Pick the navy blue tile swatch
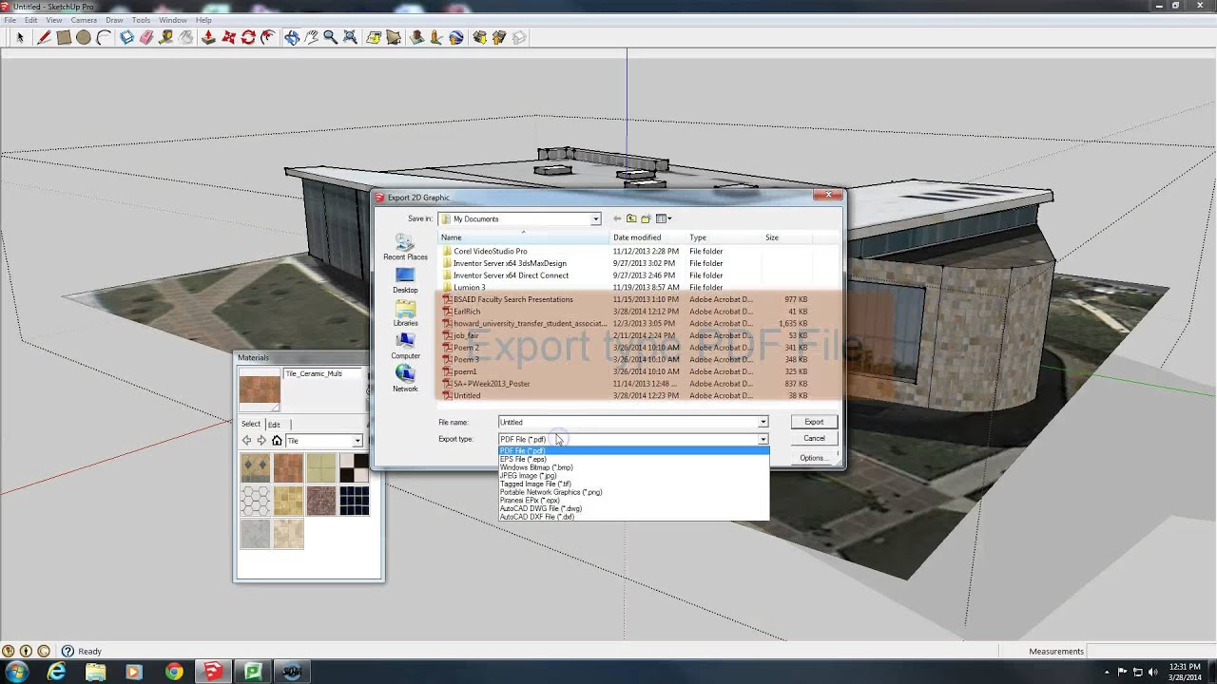The width and height of the screenshot is (1217, 684). click(x=354, y=501)
